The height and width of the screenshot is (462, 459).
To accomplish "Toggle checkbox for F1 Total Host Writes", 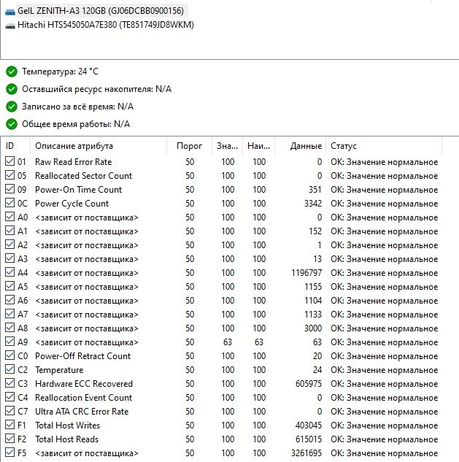I will 9,425.
